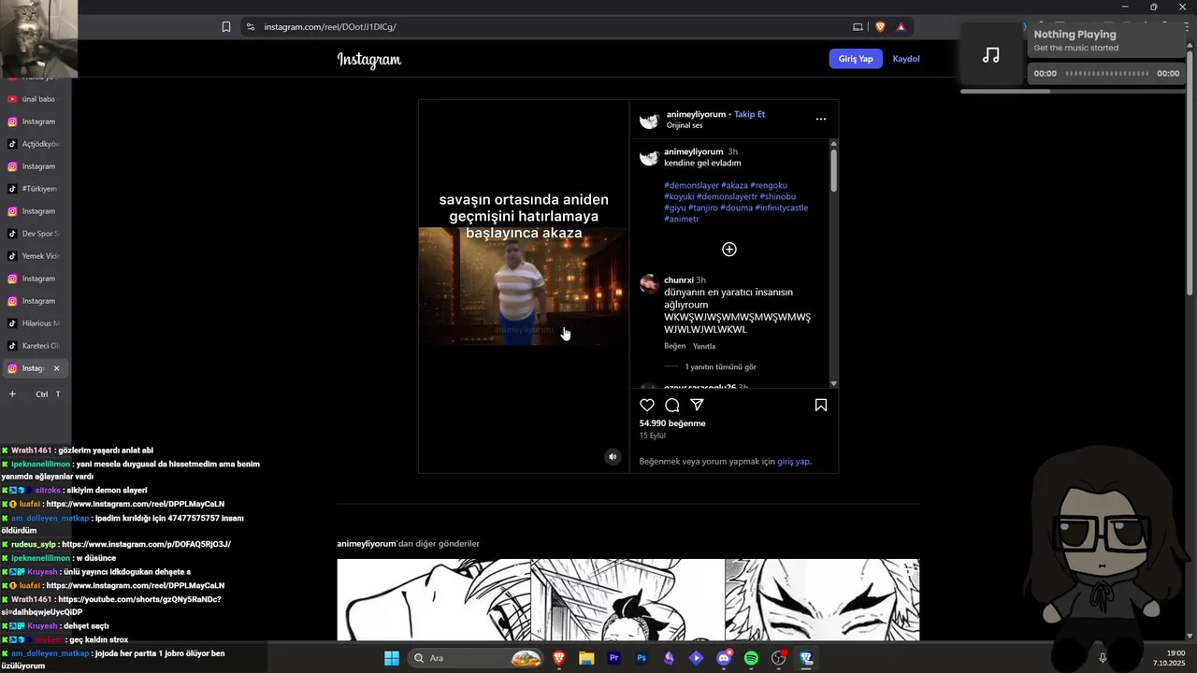Open the #demonslayer hashtag
Screen dimensions: 1197x673
point(691,185)
